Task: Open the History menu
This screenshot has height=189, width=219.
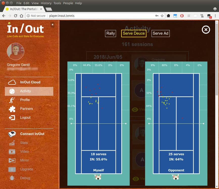Action: [46, 3]
